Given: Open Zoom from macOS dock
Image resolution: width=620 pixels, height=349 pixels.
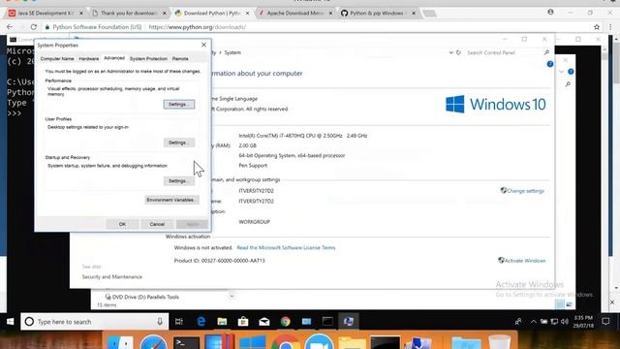Looking at the screenshot, I should click(319, 342).
